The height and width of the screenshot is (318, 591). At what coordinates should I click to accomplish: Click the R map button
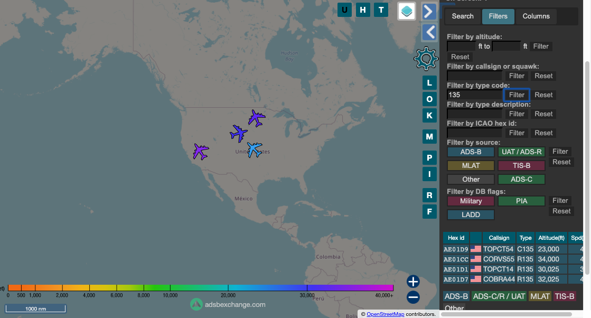[429, 195]
